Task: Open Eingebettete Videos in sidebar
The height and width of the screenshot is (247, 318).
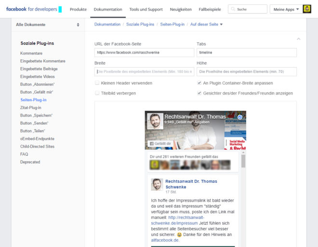Action: [38, 77]
